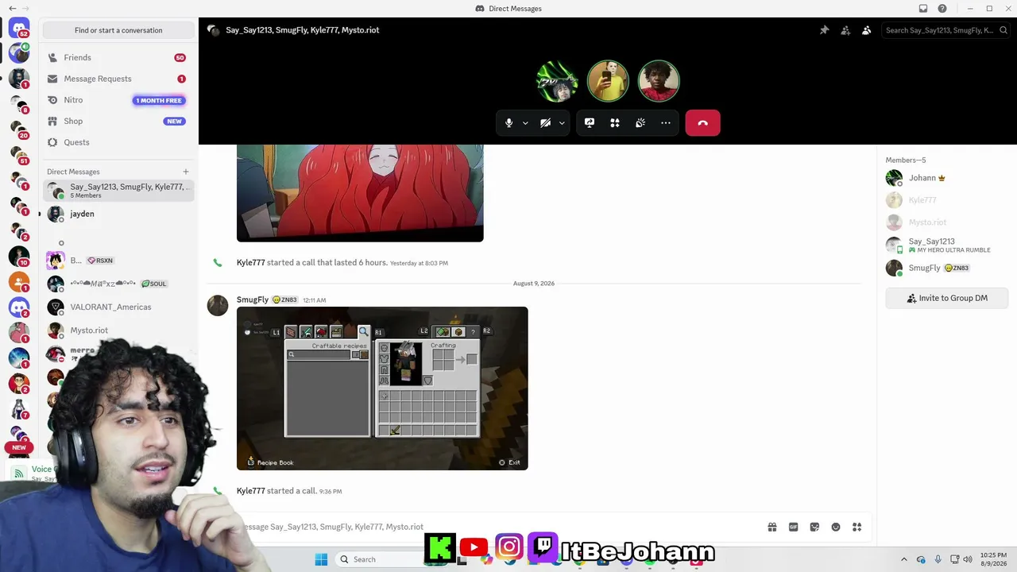Viewport: 1017px width, 572px height.
Task: Click the yellow-shirt call participant avatar
Action: point(608,81)
